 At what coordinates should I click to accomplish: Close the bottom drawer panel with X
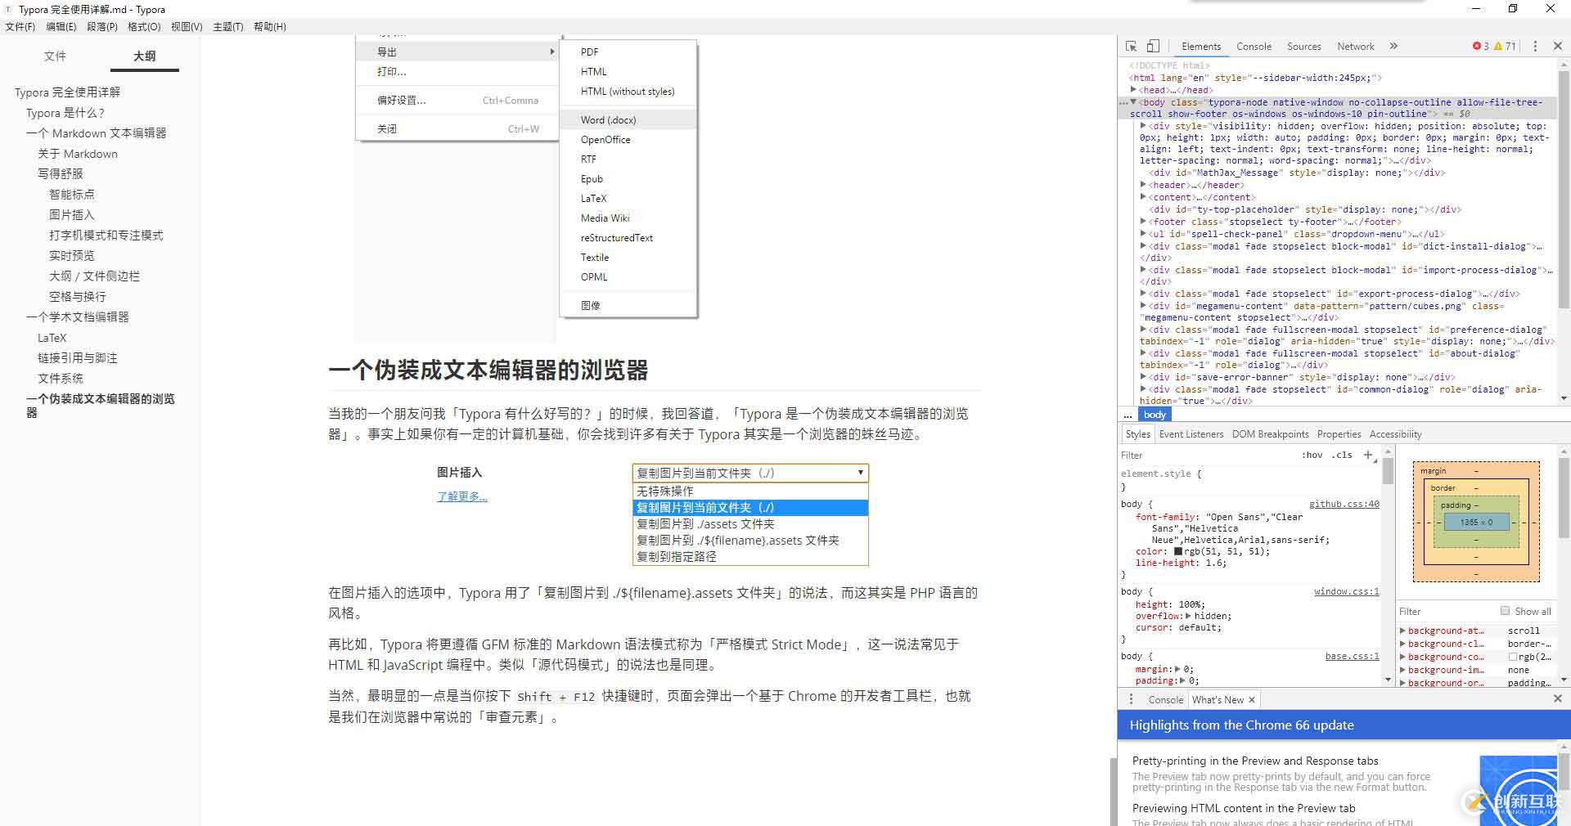point(1558,698)
